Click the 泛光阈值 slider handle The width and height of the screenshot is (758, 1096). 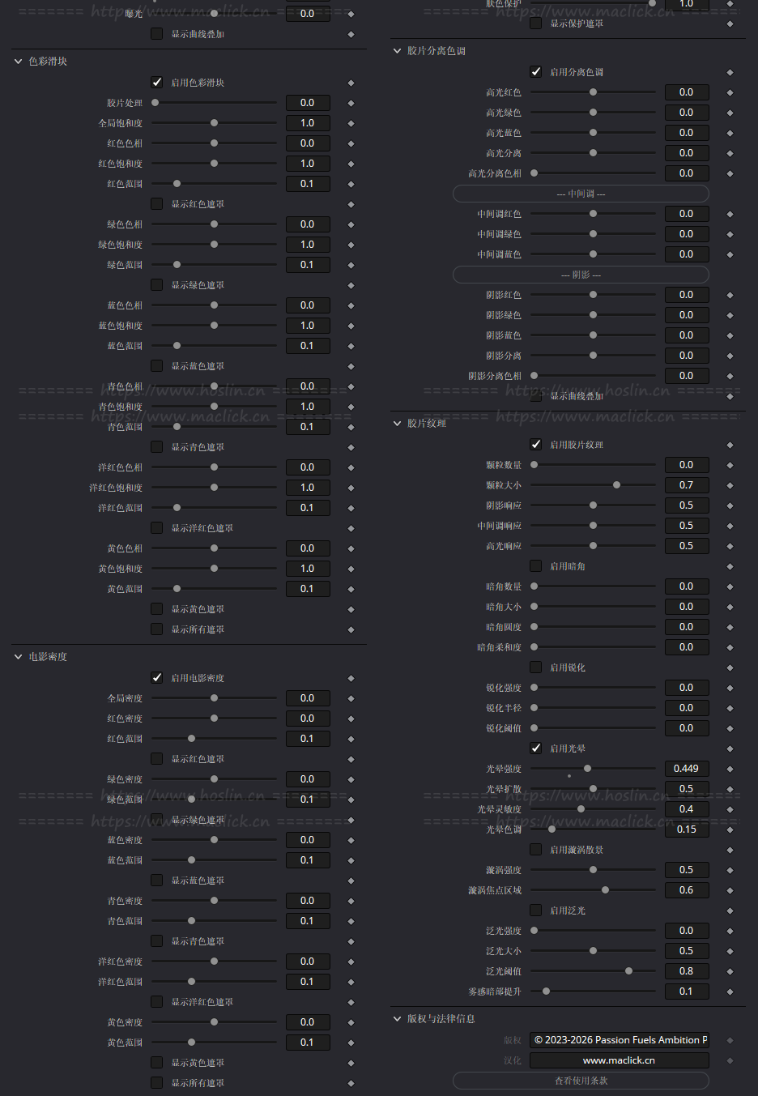(x=628, y=971)
